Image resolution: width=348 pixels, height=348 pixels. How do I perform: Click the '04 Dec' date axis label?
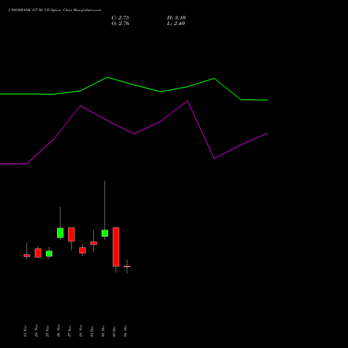click(125, 331)
